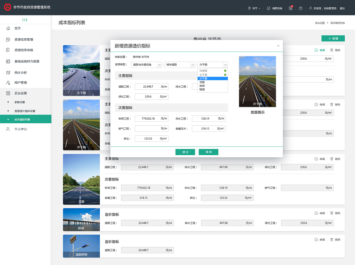Click the 桥梁 card thumbnail
Viewport: 355px width, 265px height.
81,219
